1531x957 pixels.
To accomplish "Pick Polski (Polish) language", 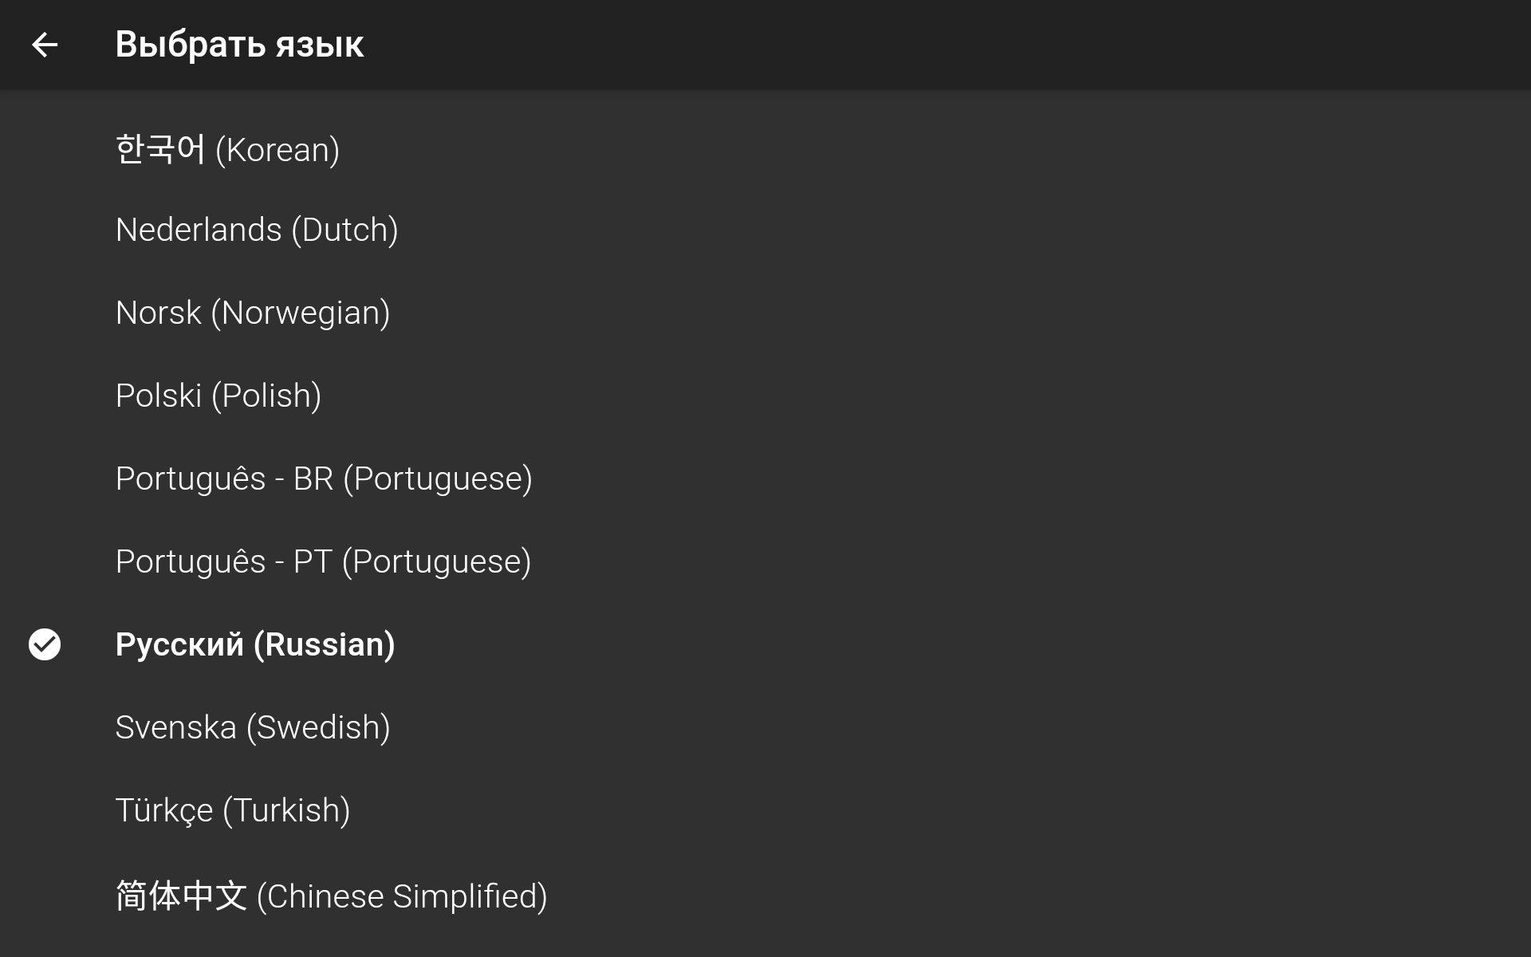I will pyautogui.click(x=218, y=396).
